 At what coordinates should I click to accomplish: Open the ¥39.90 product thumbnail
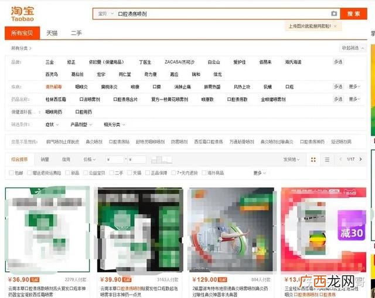pyautogui.click(x=140, y=230)
